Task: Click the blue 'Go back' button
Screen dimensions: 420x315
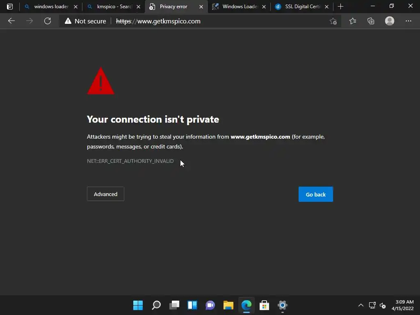Action: [x=316, y=194]
